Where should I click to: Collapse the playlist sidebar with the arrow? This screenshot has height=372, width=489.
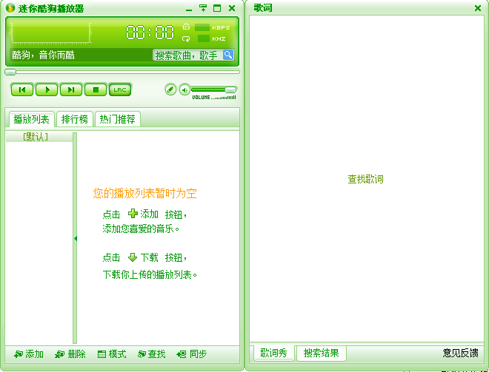coord(75,238)
